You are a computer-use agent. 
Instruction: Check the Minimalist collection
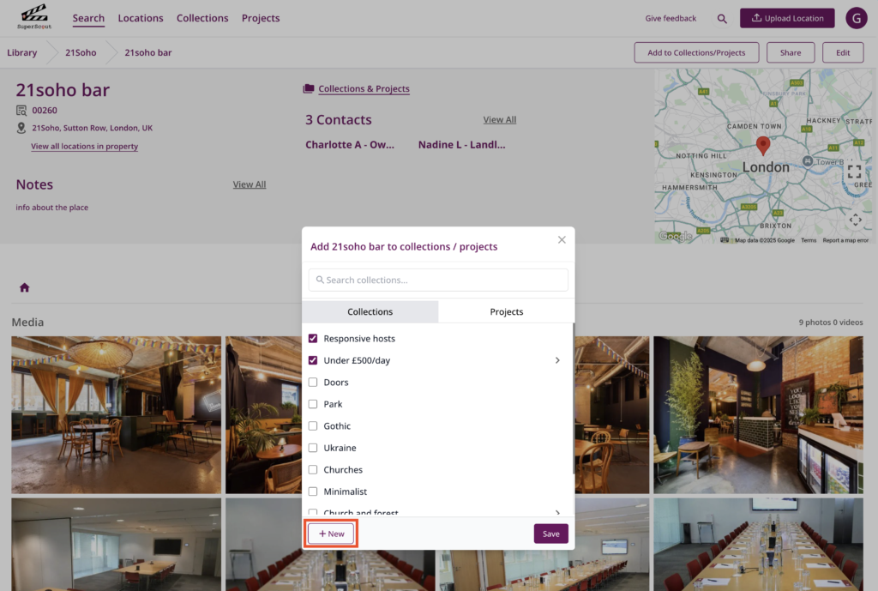[313, 491]
